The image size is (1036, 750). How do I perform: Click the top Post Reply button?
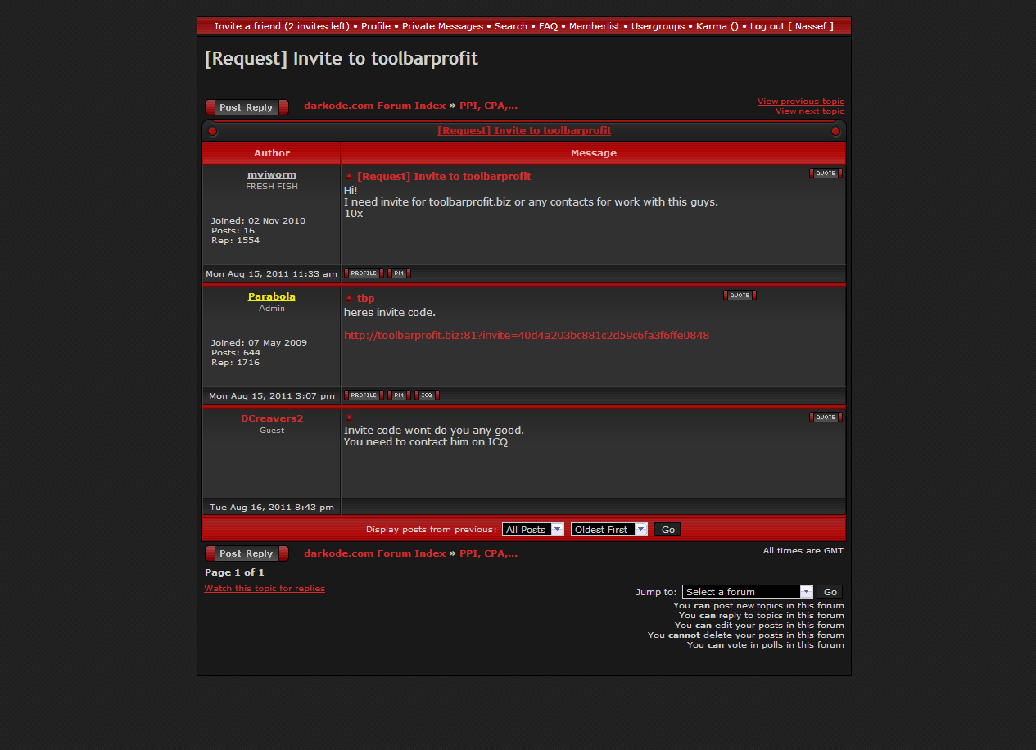247,107
